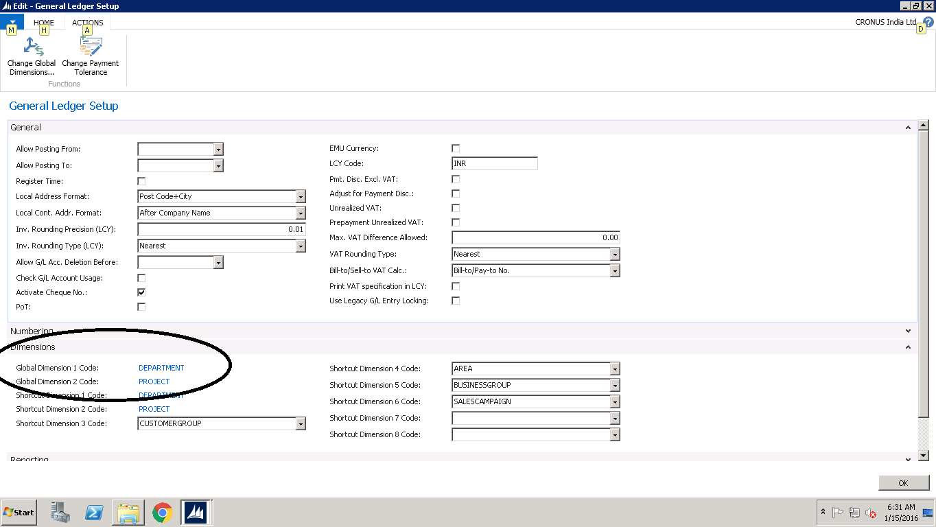Image resolution: width=936 pixels, height=527 pixels.
Task: Expand the Numbering section
Action: 907,331
